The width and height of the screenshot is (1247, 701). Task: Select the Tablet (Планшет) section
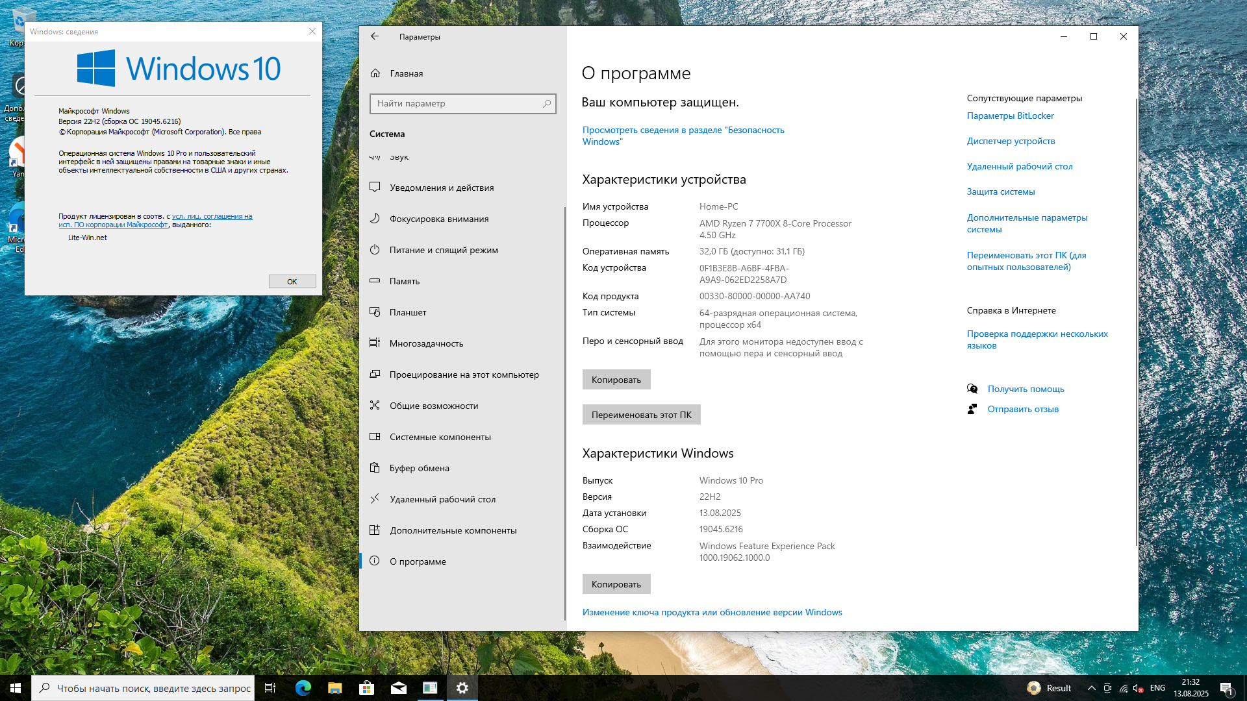point(407,312)
